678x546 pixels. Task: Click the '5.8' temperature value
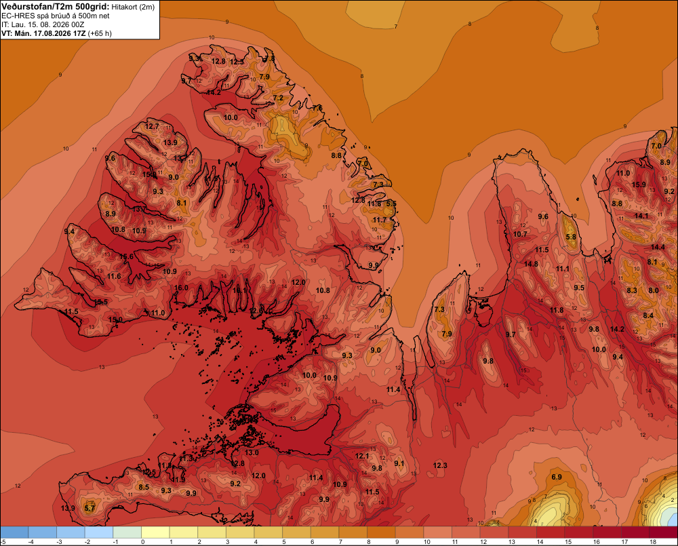click(x=571, y=237)
